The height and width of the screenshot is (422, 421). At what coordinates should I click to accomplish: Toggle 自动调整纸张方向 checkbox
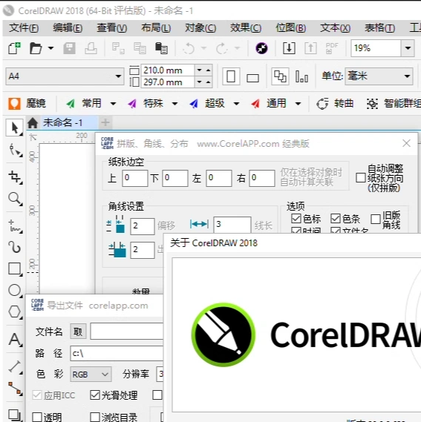[x=361, y=178]
